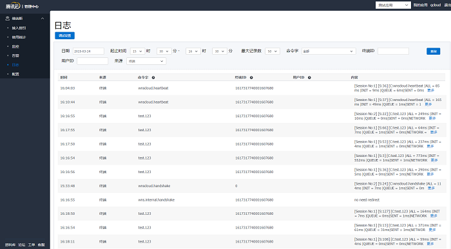Click the 用户ID filter input field
The width and height of the screenshot is (451, 249).
tap(92, 61)
